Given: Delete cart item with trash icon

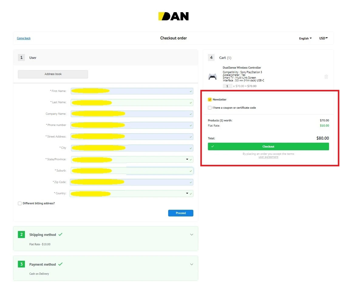Looking at the screenshot, I should click(x=326, y=77).
